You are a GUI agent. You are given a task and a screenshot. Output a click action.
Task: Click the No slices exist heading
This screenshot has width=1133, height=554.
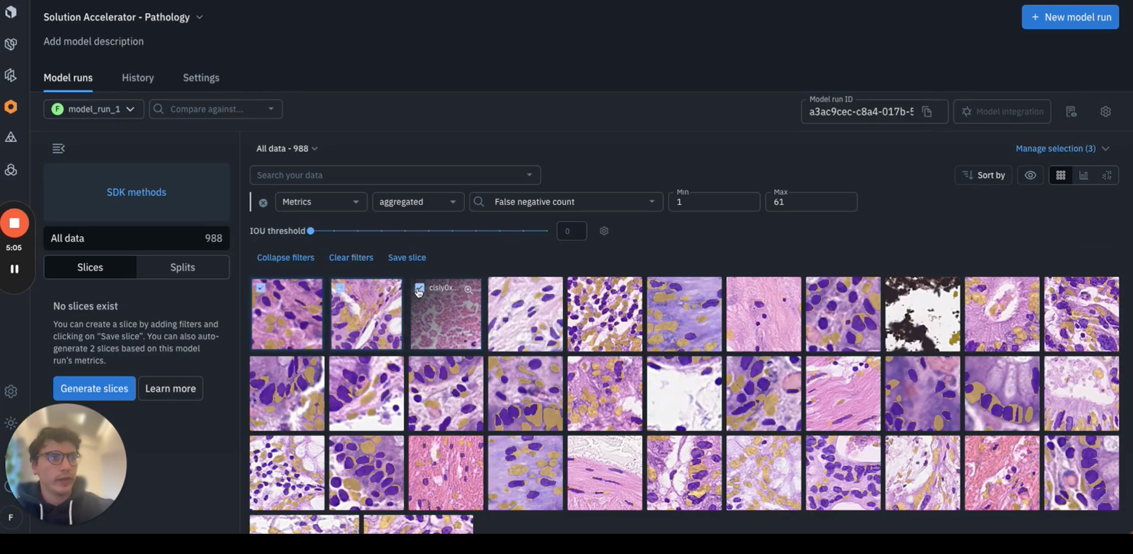[x=86, y=306]
